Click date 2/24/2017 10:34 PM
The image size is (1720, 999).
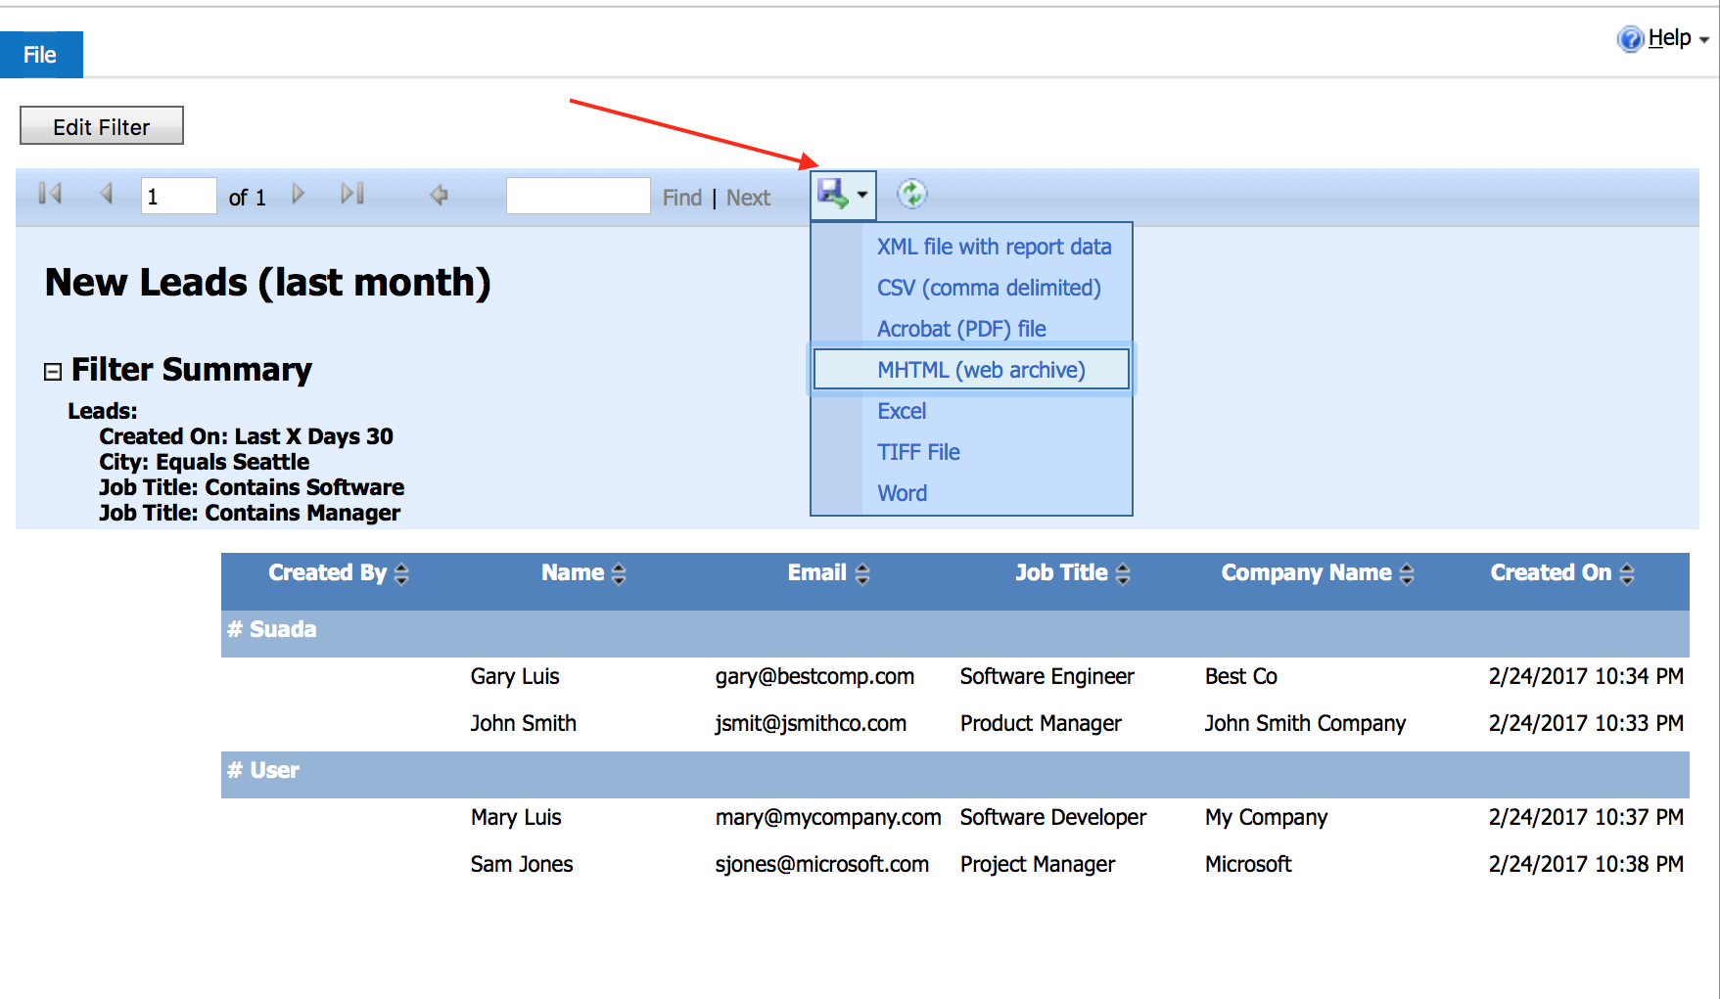pos(1586,676)
